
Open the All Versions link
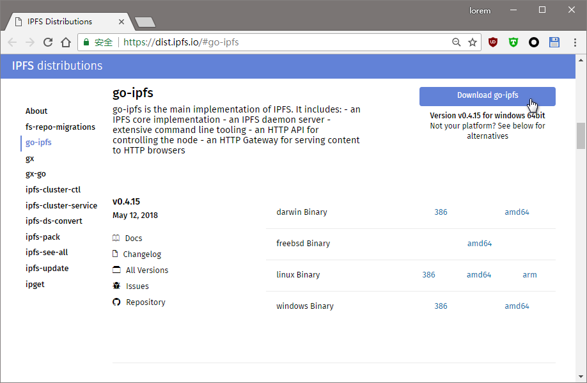[x=147, y=270]
